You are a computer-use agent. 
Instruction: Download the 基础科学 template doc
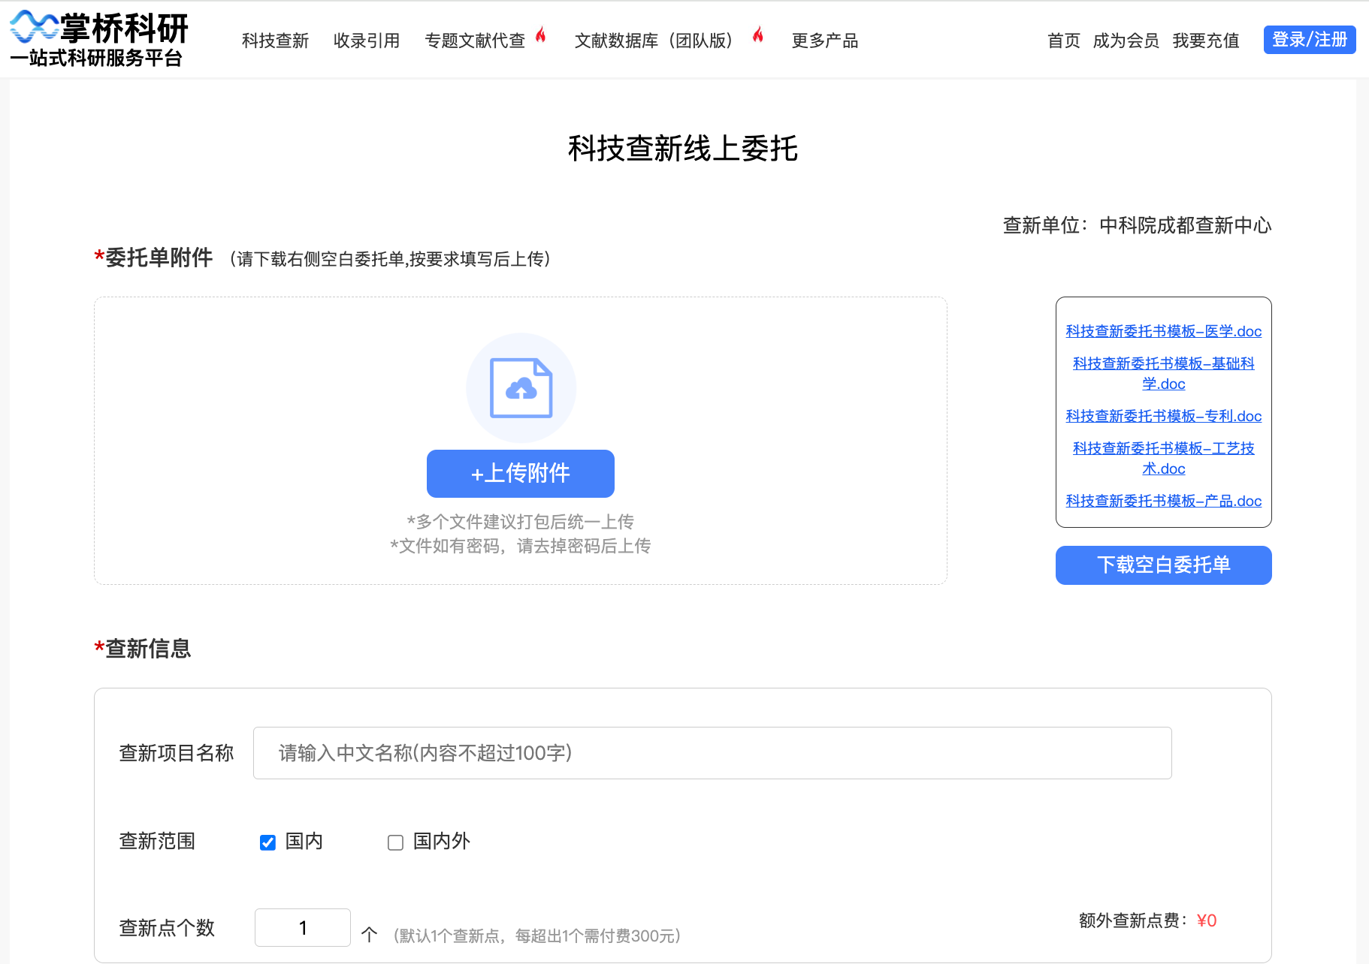pyautogui.click(x=1164, y=373)
